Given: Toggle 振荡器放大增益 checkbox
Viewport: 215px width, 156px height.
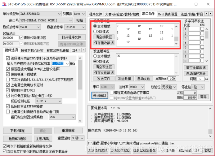Looking at the screenshot, I should [x=8, y=69].
